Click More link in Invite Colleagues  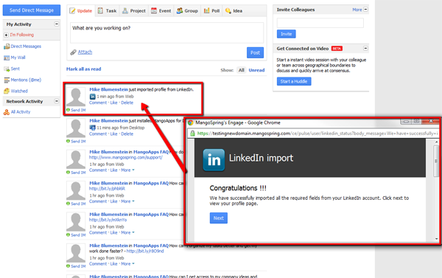pos(357,10)
